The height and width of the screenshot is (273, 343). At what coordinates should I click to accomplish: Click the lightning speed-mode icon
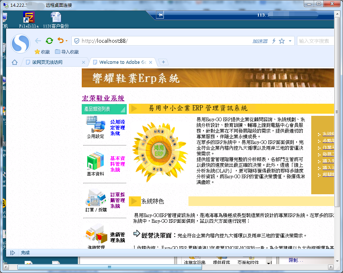(x=274, y=41)
